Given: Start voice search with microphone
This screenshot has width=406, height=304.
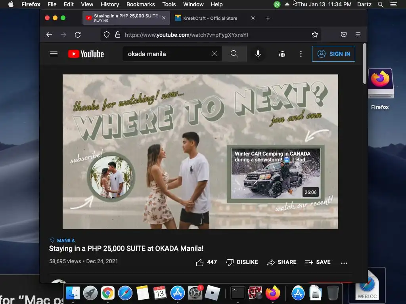Looking at the screenshot, I should point(258,54).
